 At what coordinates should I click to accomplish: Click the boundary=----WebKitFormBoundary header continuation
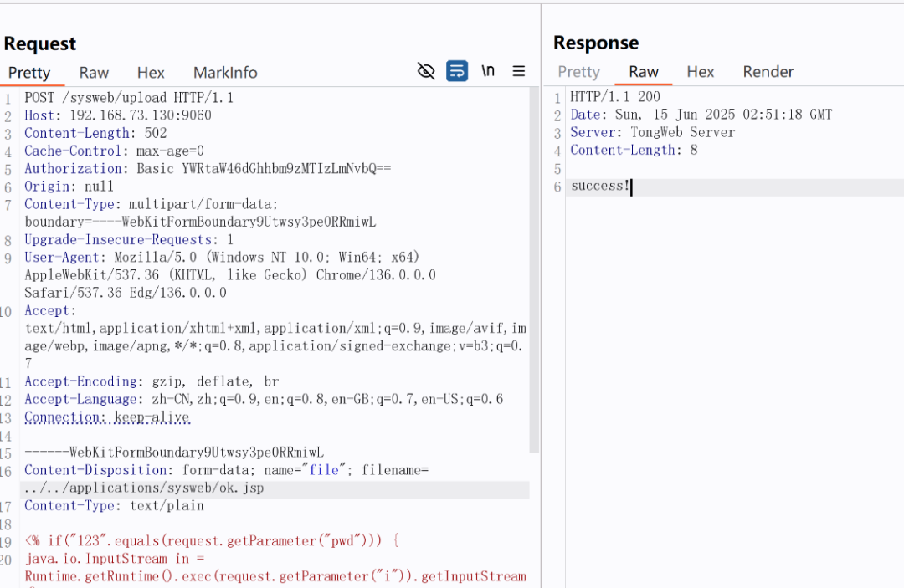tap(200, 222)
